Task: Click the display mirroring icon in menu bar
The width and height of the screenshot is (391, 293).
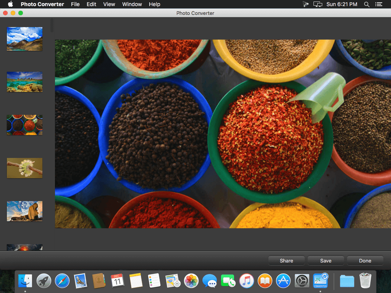Action: [318, 4]
